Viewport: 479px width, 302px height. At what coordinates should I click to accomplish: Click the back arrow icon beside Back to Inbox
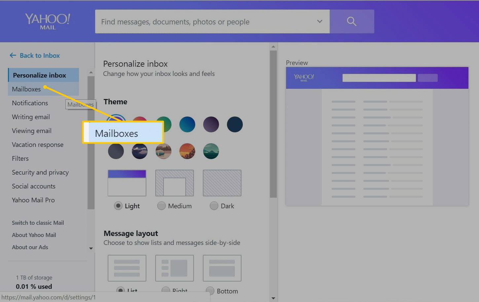(x=13, y=55)
